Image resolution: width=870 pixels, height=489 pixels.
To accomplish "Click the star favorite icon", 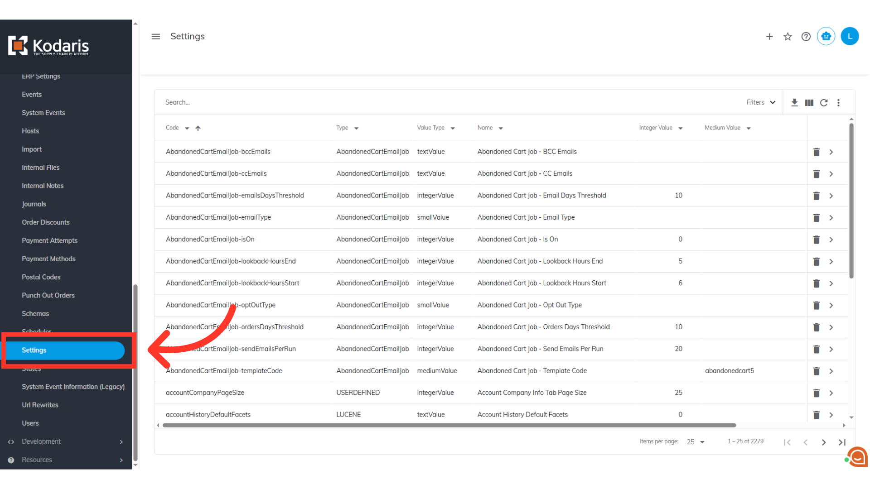I will (788, 37).
